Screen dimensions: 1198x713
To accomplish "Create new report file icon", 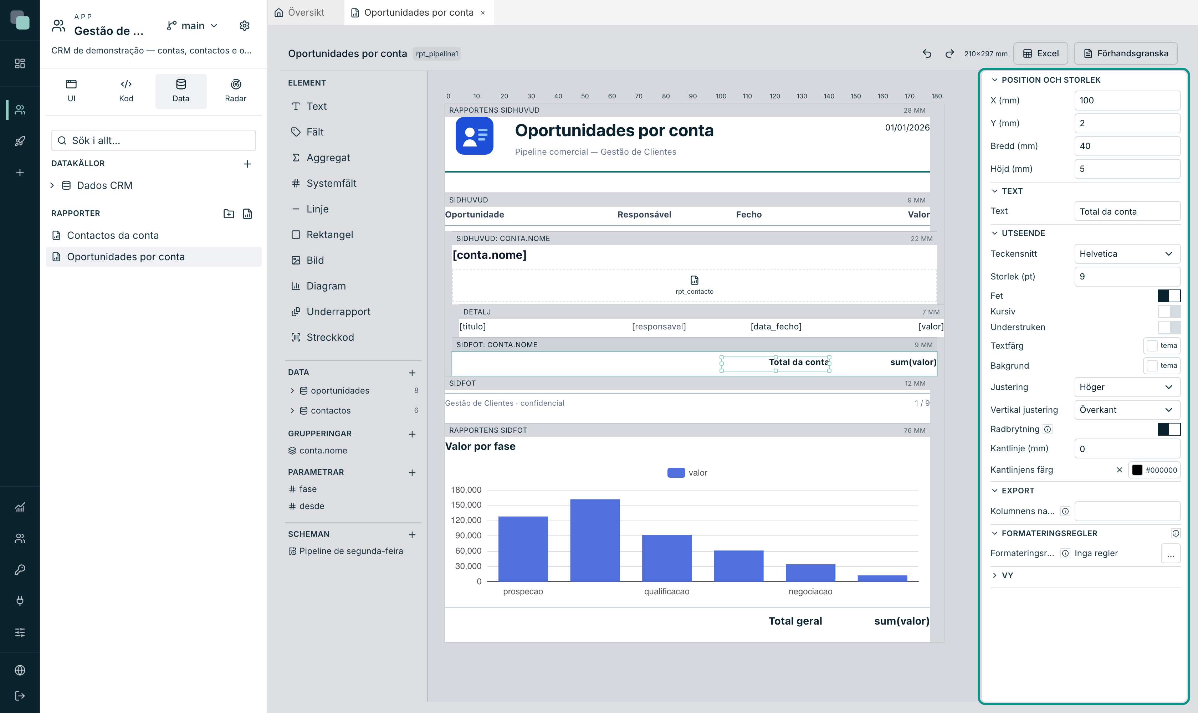I will pyautogui.click(x=247, y=214).
